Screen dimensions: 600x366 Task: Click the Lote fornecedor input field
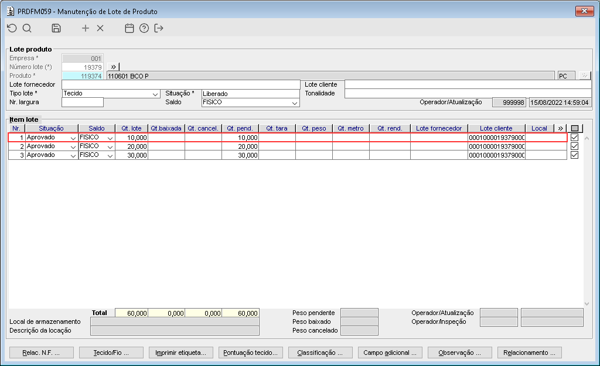click(x=181, y=84)
